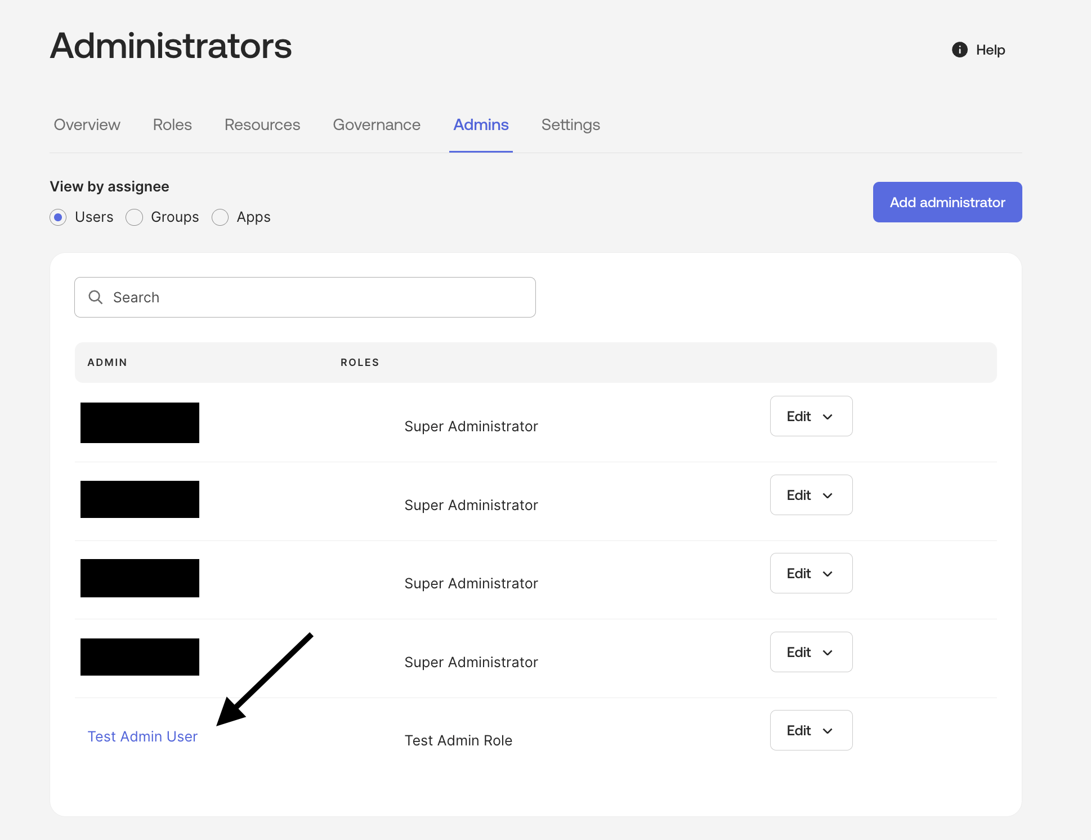Image resolution: width=1091 pixels, height=840 pixels.
Task: Go to the Settings tab
Action: pyautogui.click(x=571, y=124)
